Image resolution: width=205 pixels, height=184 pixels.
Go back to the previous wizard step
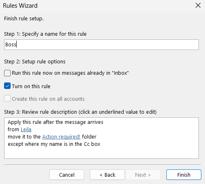(107, 175)
